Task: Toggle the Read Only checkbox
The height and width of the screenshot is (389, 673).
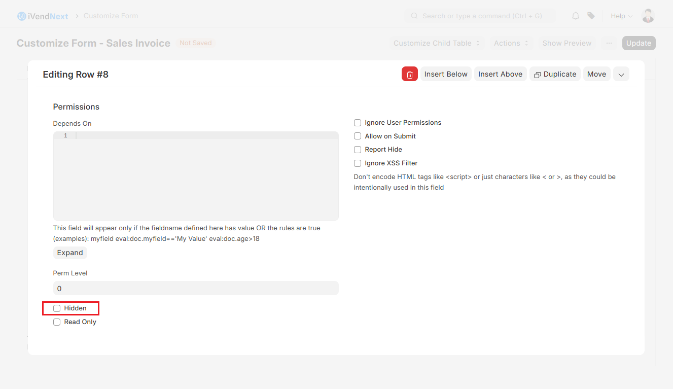Action: [57, 322]
